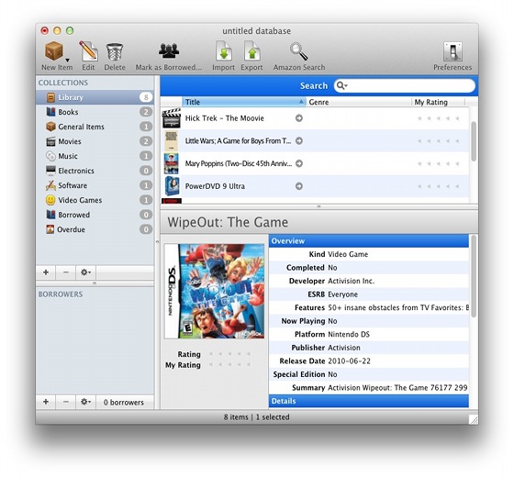Select the Movies collection
This screenshot has height=477, width=514.
tap(95, 141)
